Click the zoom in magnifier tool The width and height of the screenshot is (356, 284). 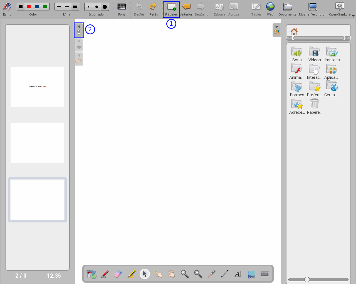pos(185,274)
